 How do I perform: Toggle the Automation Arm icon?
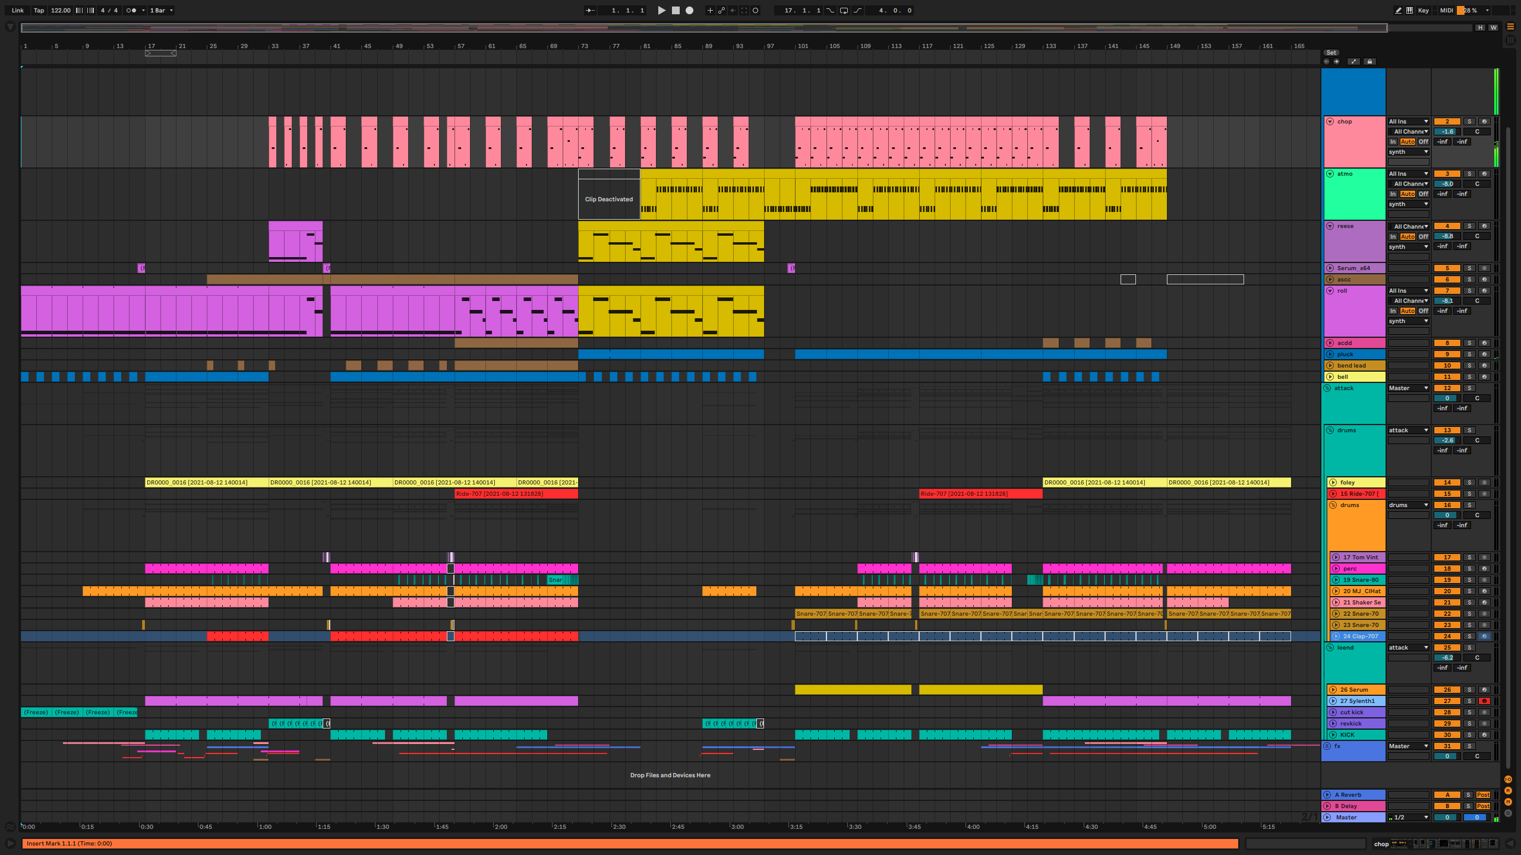721,10
